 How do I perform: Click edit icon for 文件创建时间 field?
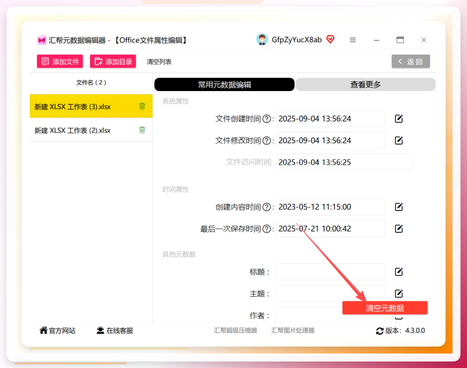[399, 119]
